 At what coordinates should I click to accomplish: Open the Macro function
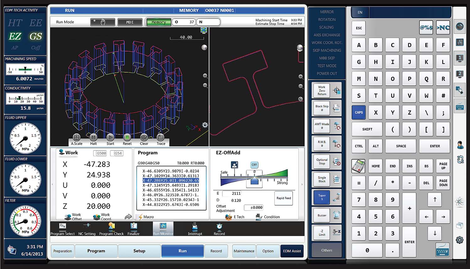pyautogui.click(x=145, y=217)
